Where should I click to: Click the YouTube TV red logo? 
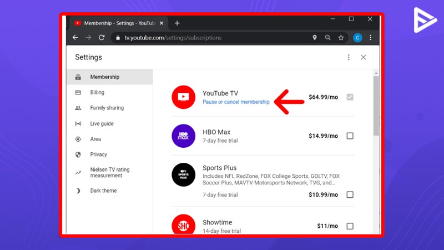(184, 97)
